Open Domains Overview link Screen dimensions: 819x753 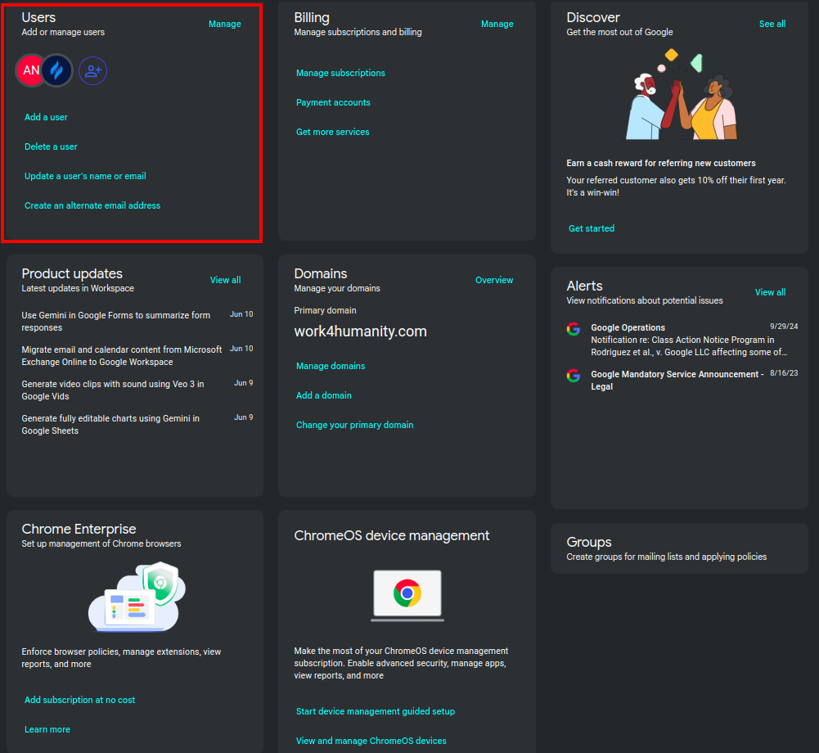(494, 280)
